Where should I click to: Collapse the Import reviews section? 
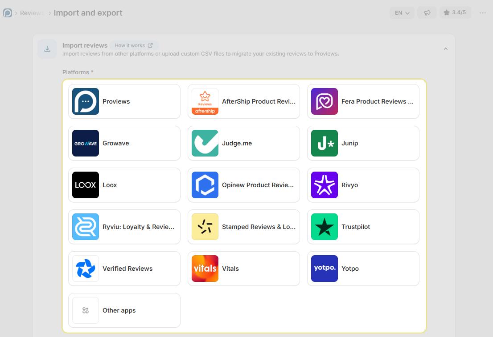445,49
